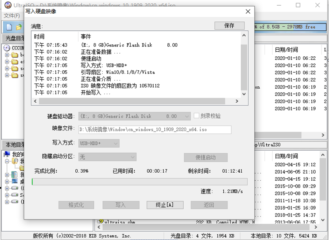Click the 写入 write button
Screen dimensions: 329x240
coord(121,205)
